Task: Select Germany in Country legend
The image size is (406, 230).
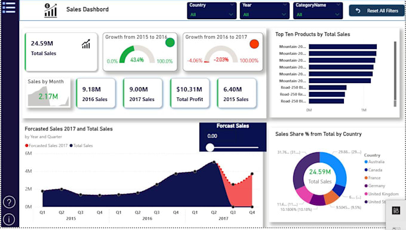Action: coord(375,186)
